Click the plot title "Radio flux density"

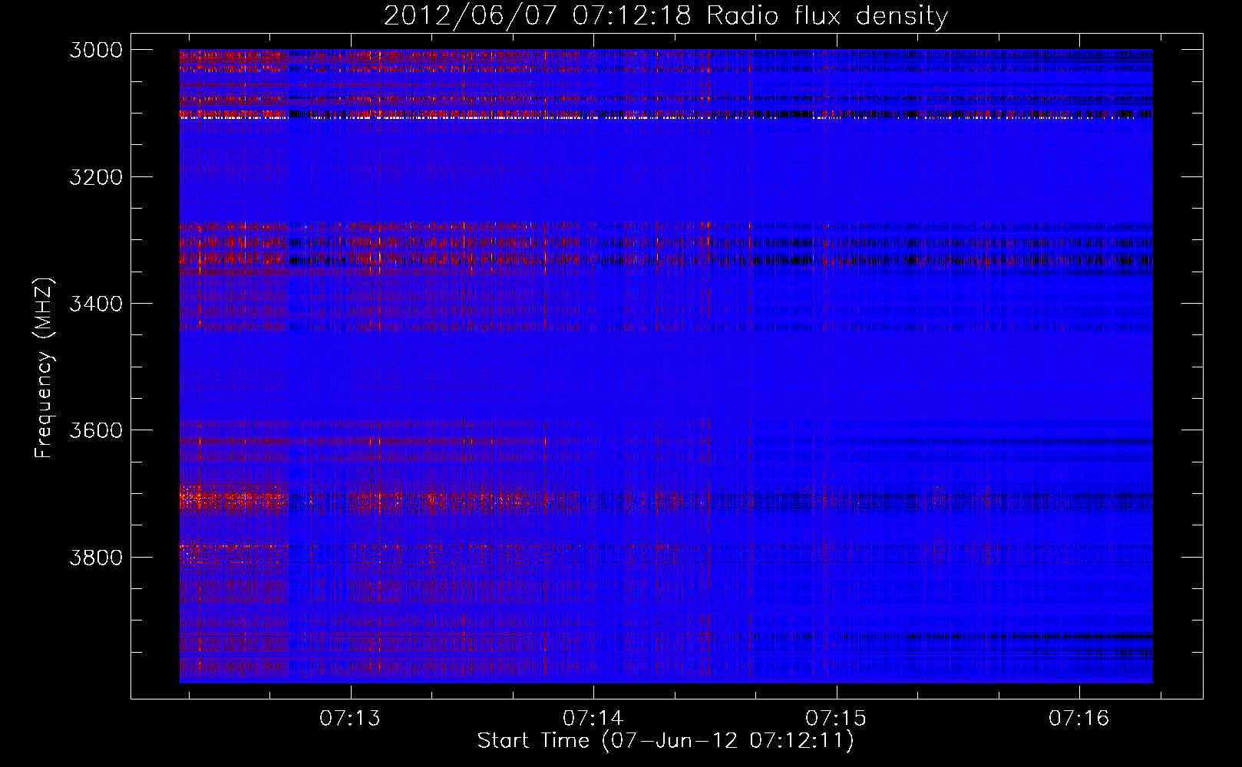[827, 16]
